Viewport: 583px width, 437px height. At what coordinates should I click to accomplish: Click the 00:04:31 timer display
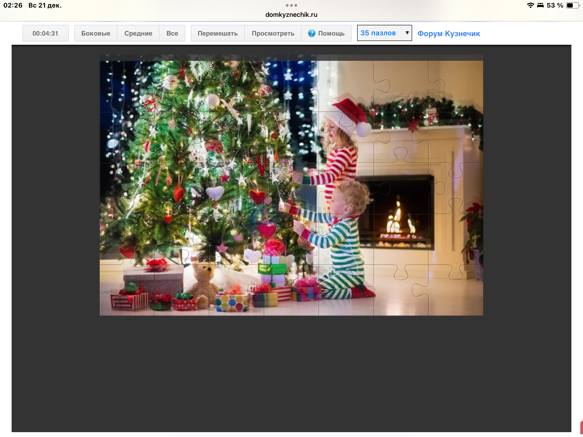(45, 33)
